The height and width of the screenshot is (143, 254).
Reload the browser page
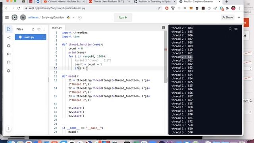click(19, 8)
